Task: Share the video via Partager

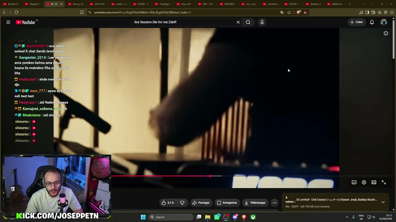Action: 201,203
